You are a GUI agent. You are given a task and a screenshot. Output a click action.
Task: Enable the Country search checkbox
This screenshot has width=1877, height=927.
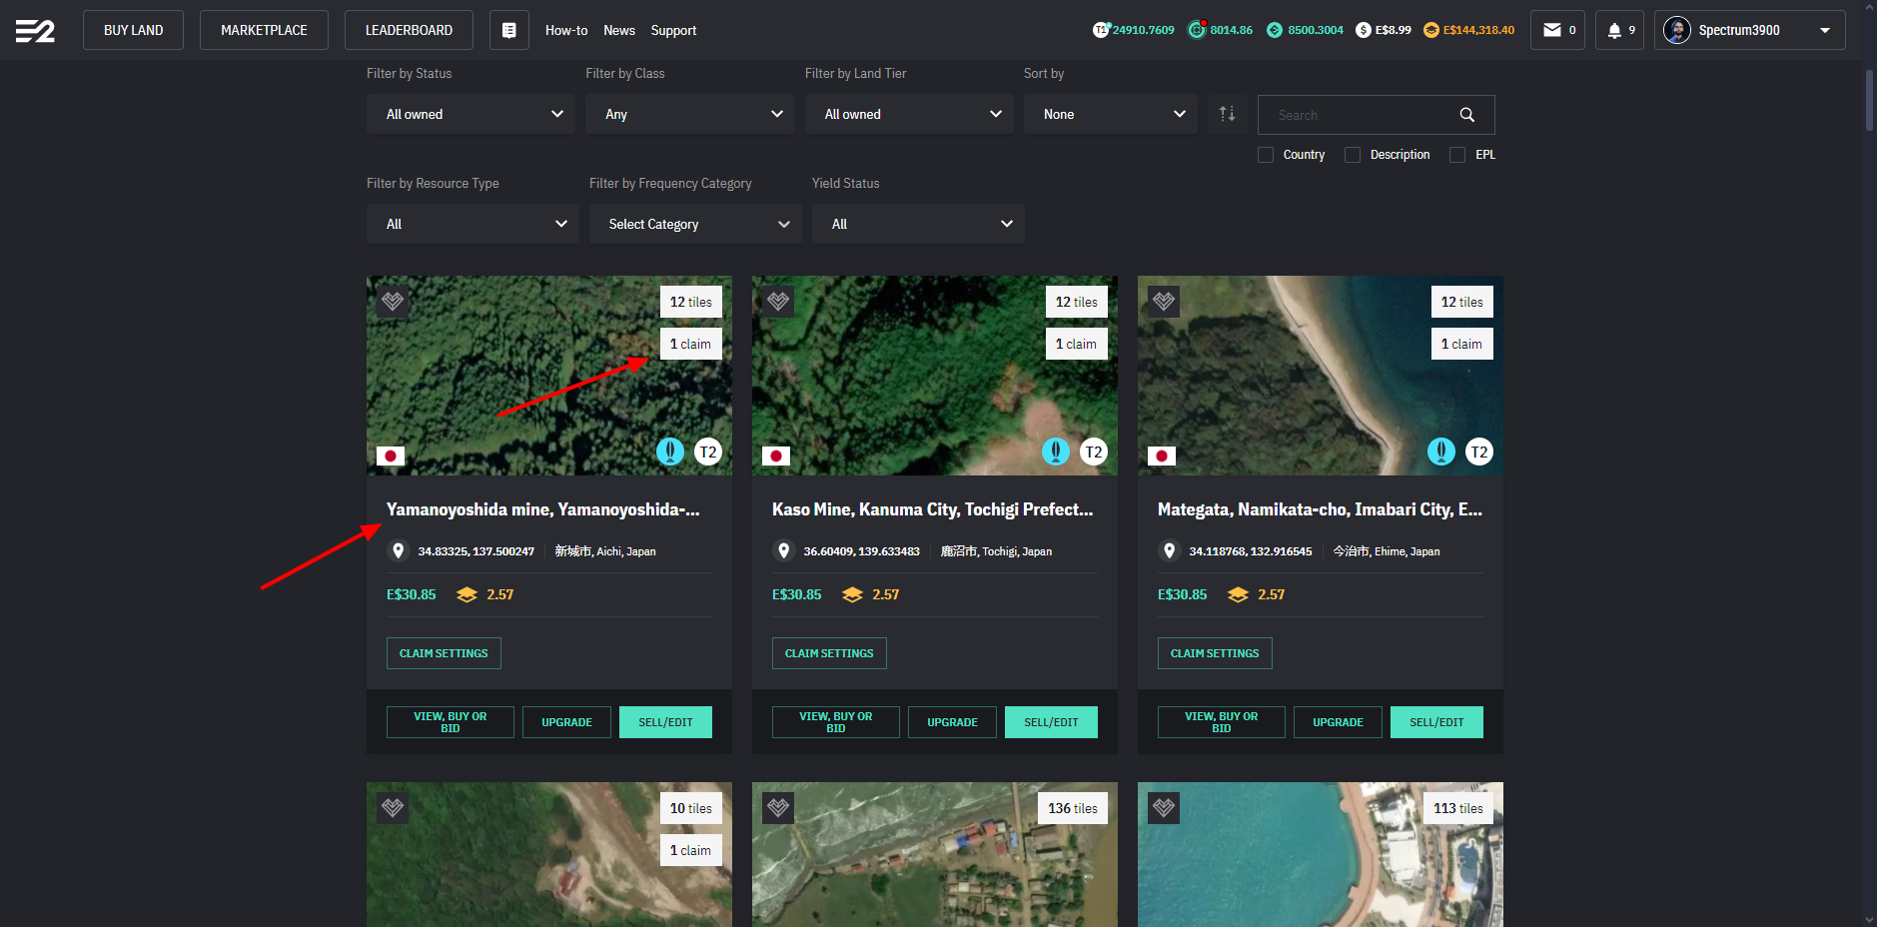[x=1266, y=155]
